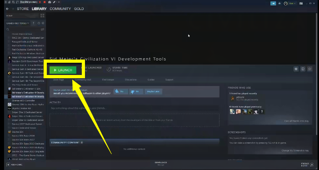Click the blue announcements button in title bar

[273, 3]
